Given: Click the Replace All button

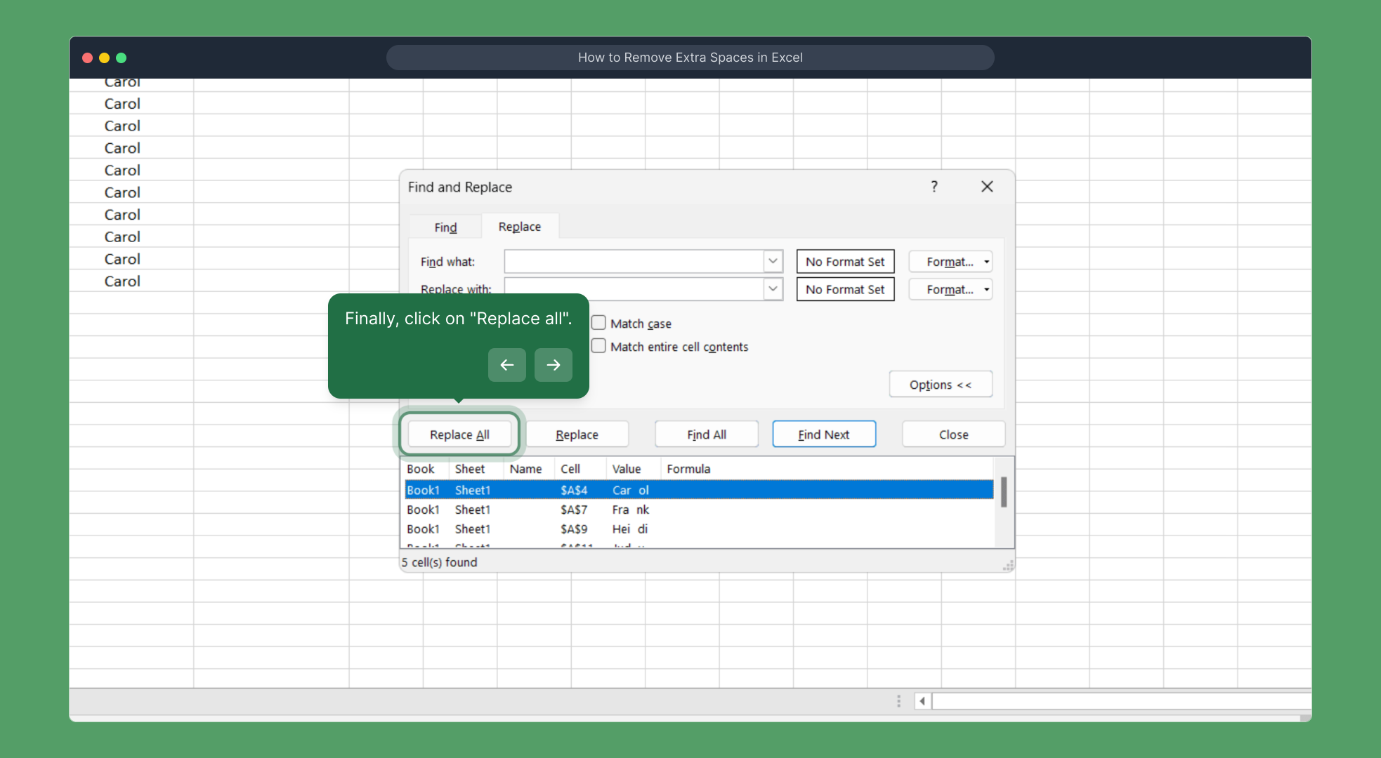Looking at the screenshot, I should (459, 434).
